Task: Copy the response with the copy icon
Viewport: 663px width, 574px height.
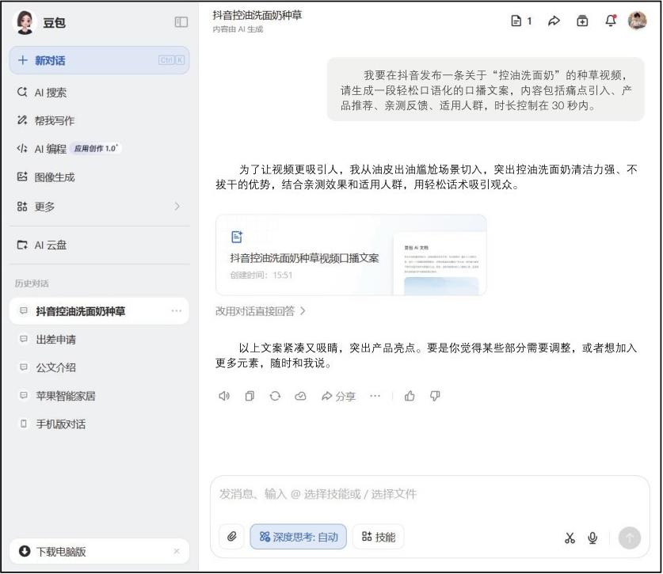Action: [x=250, y=396]
